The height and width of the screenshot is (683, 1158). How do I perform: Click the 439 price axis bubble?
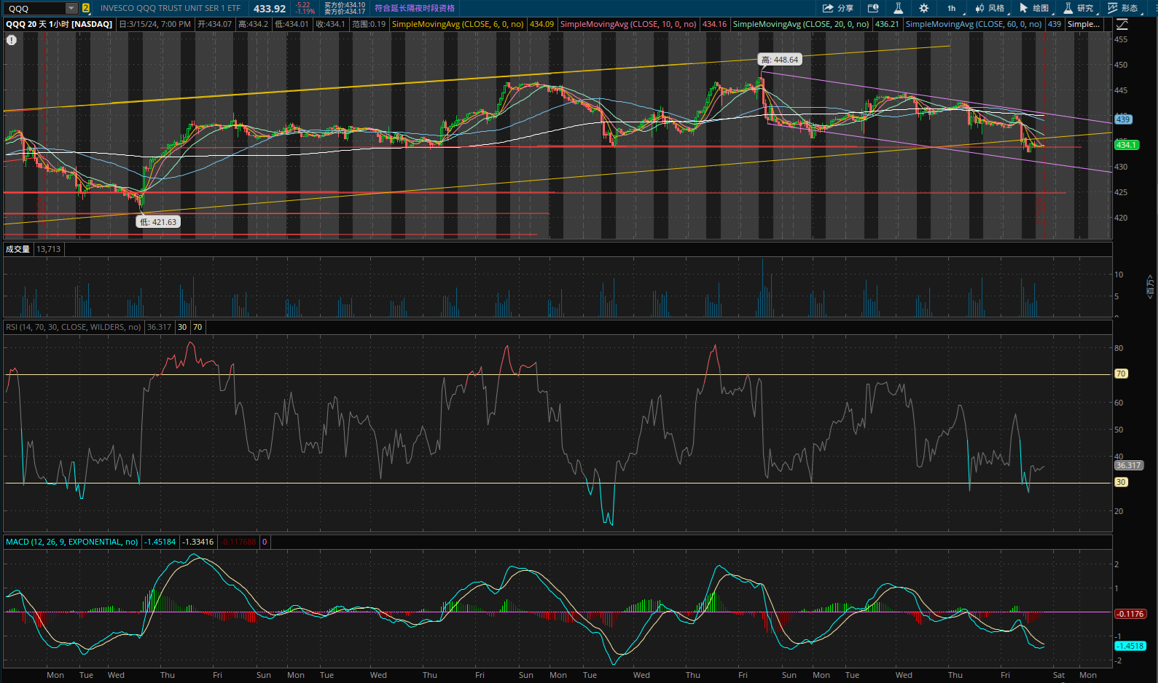click(1123, 119)
